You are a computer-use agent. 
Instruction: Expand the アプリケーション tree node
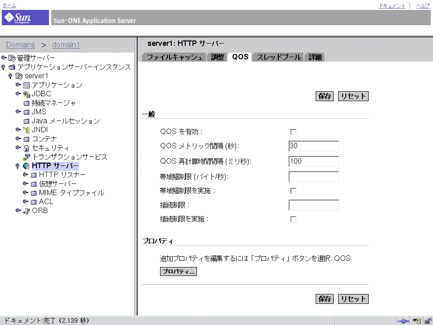[18, 85]
